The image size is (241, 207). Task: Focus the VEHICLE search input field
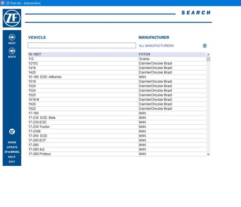coord(82,45)
